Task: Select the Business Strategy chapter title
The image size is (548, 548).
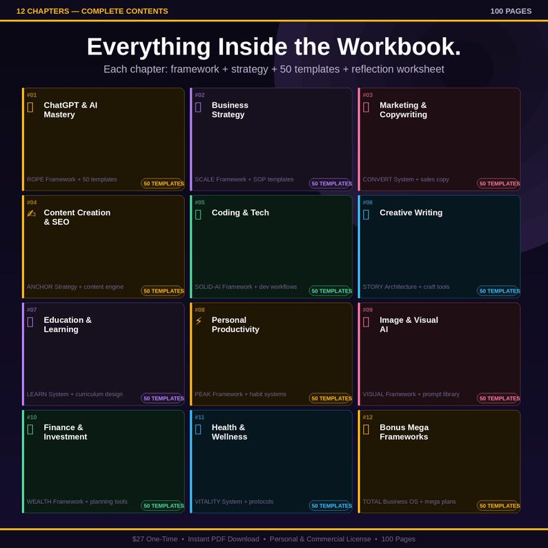Action: (230, 110)
